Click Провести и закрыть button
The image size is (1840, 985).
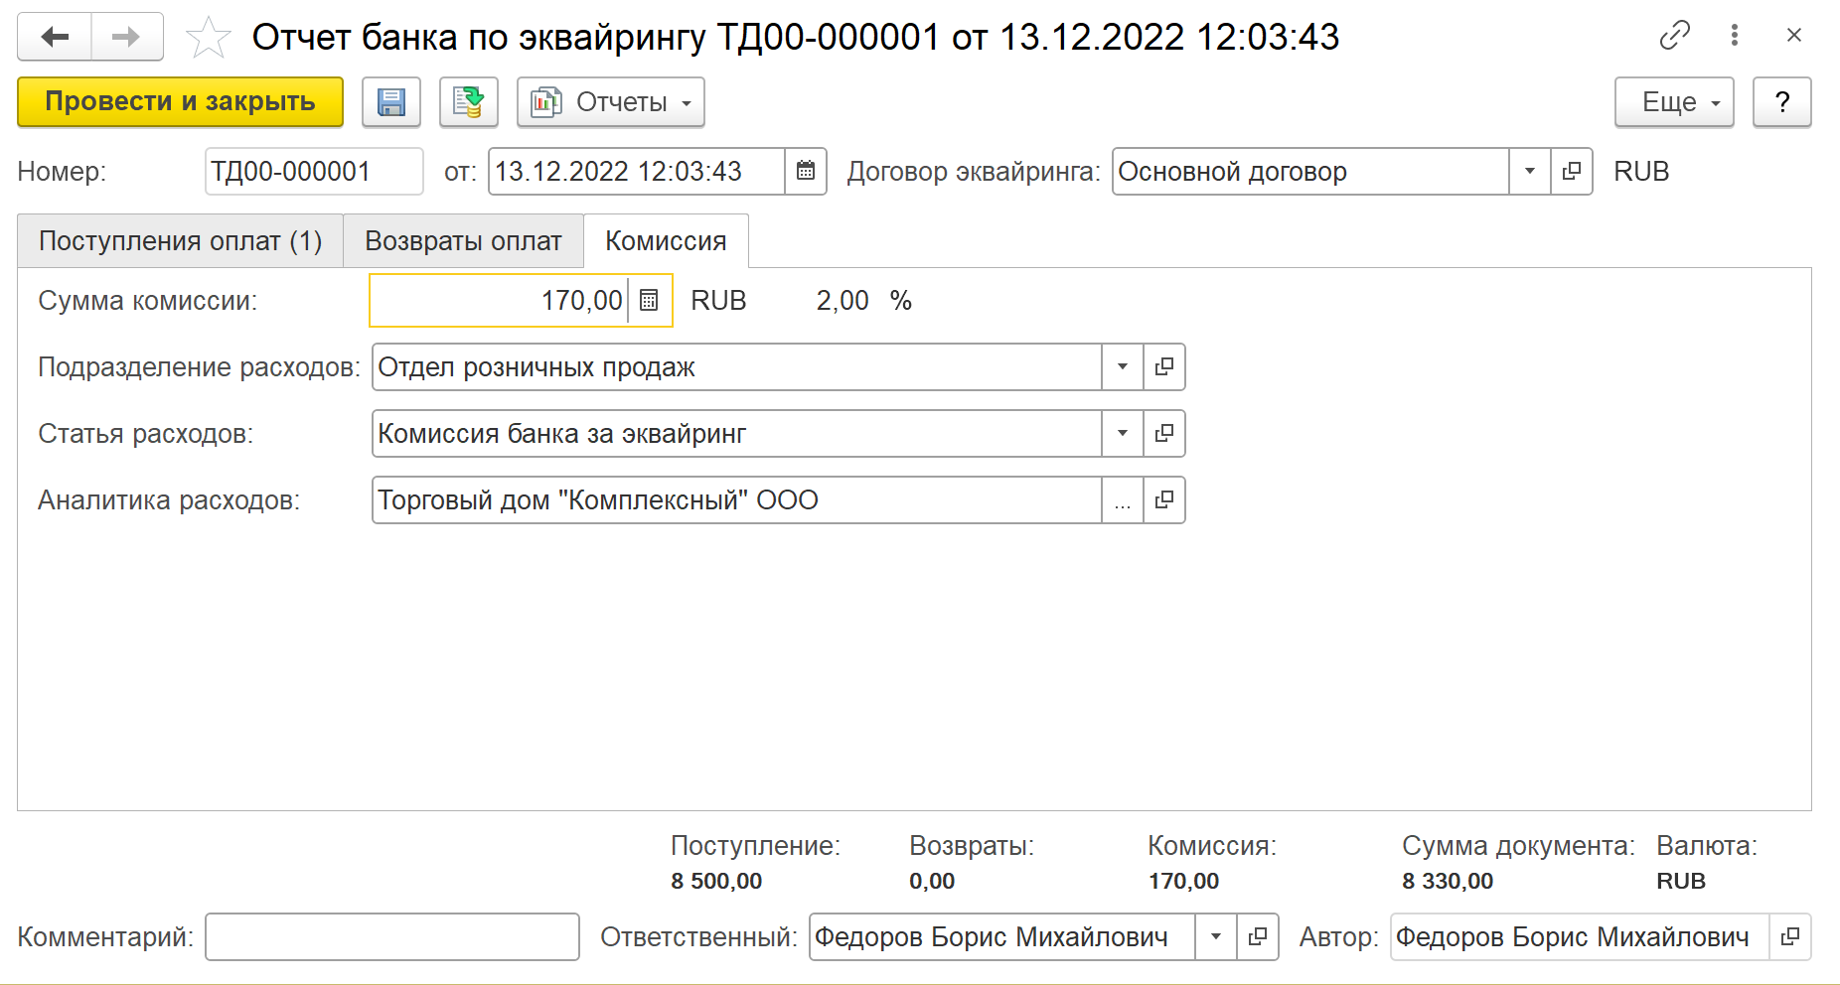180,102
